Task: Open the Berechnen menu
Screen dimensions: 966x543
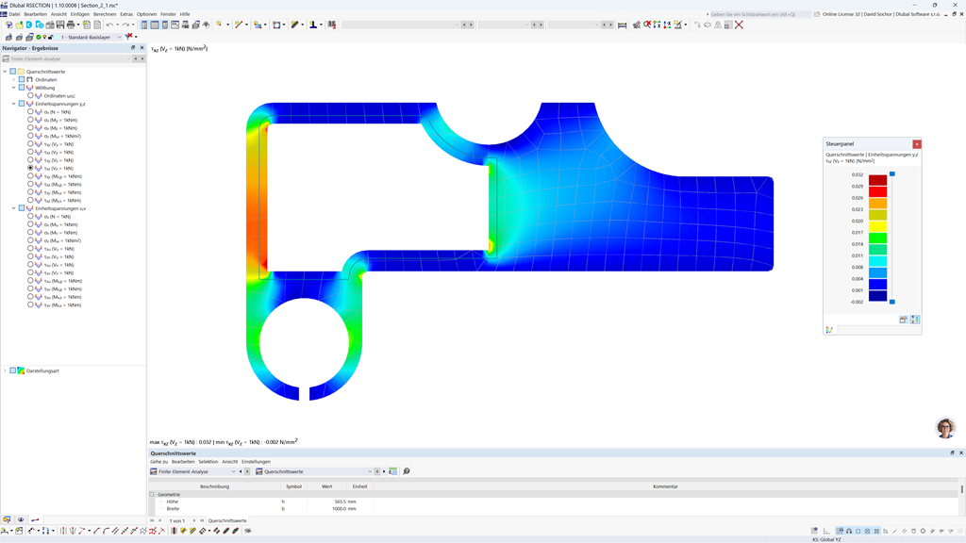Action: pyautogui.click(x=104, y=13)
